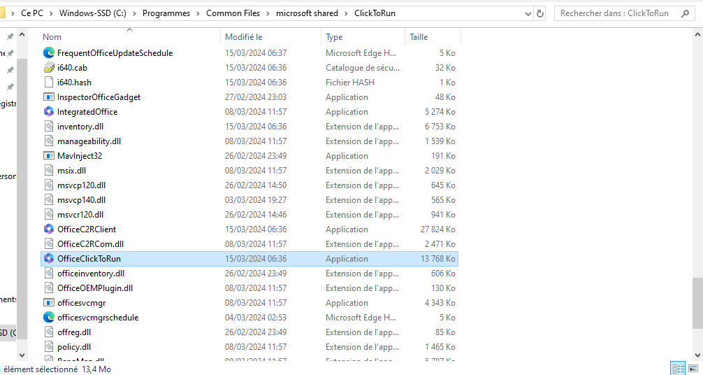Open Common Files breadcrumb folder
The image size is (703, 375).
pyautogui.click(x=233, y=13)
